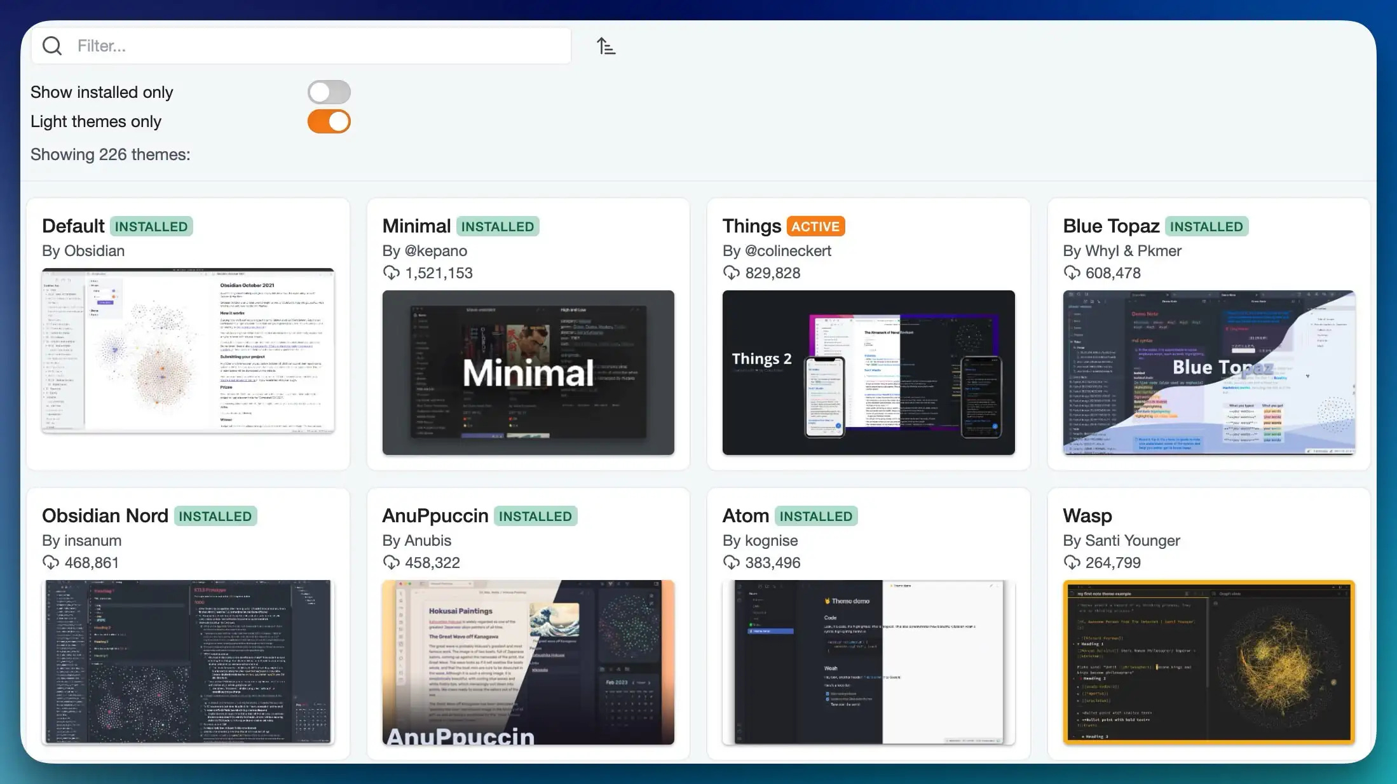Select the Things 2 preview image
The width and height of the screenshot is (1397, 784).
[868, 372]
